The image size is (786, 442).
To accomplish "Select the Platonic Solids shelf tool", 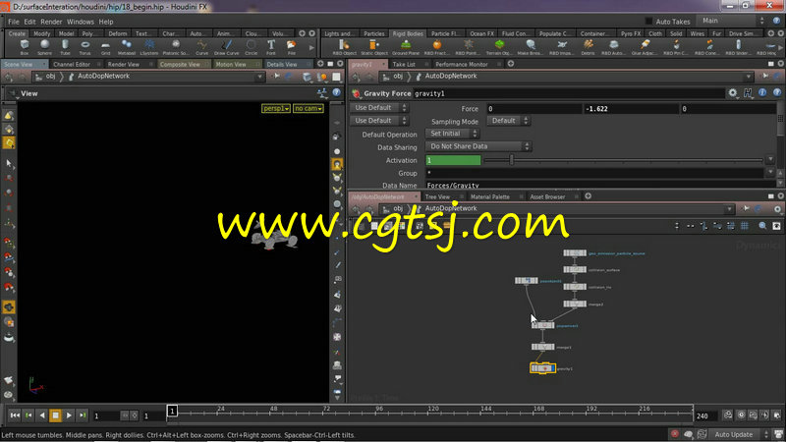I will coord(176,47).
